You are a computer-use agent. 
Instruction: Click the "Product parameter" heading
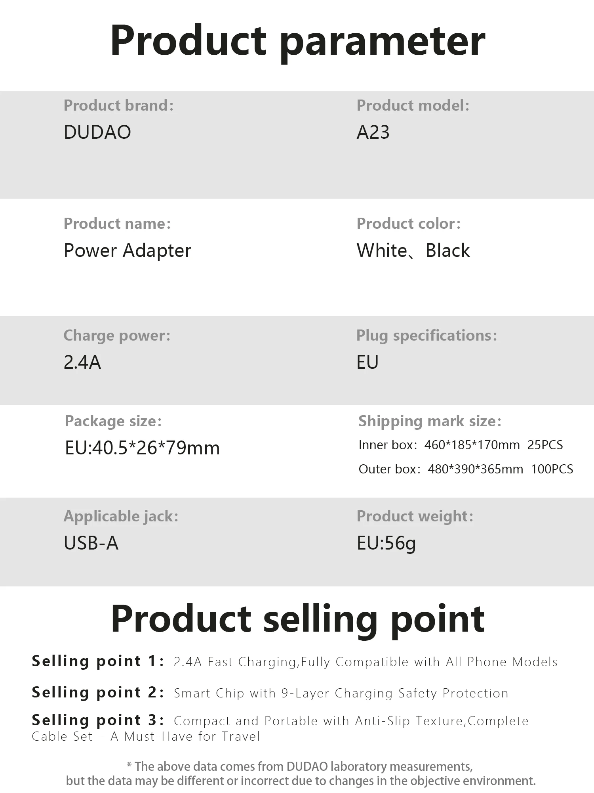297,41
